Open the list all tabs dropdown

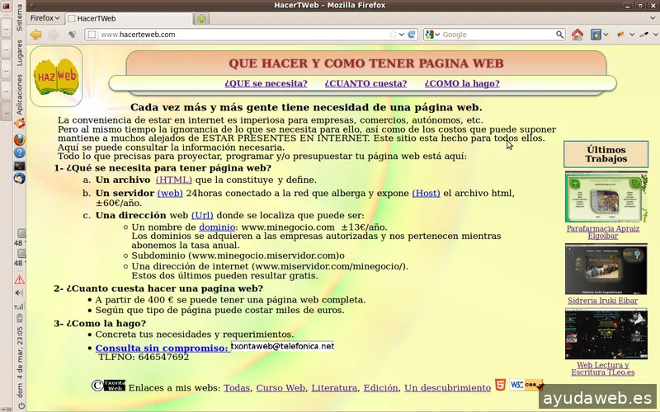click(x=653, y=18)
